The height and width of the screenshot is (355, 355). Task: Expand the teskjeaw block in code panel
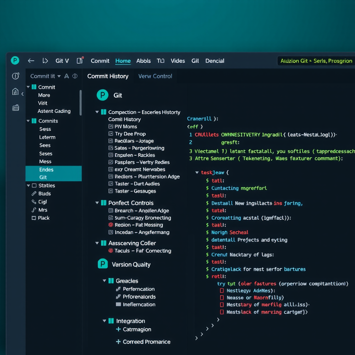(x=197, y=172)
